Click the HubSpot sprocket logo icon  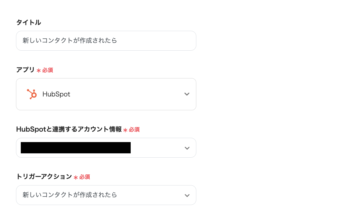click(x=32, y=94)
